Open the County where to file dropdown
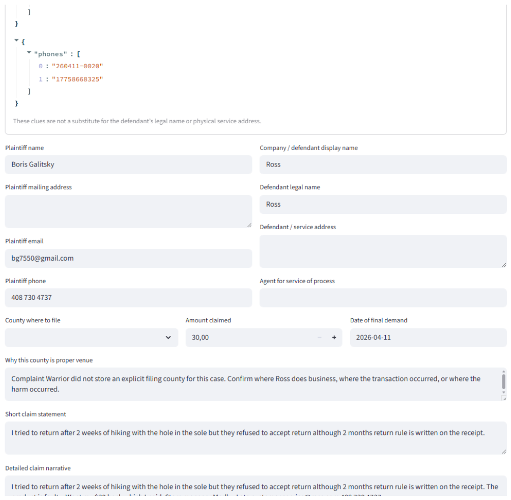Viewport: 511px width, 500px height. tap(91, 338)
